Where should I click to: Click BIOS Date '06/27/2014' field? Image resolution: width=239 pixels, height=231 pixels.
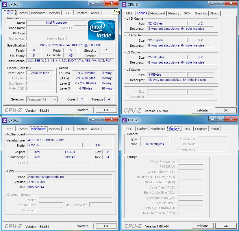[70, 187]
